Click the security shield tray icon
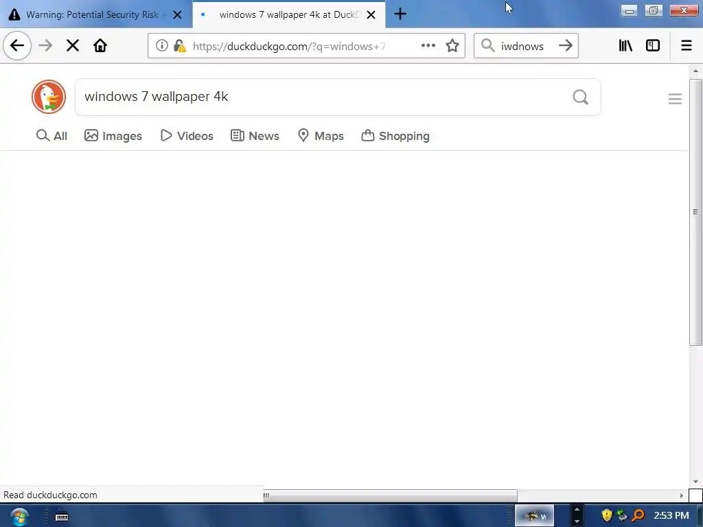This screenshot has width=703, height=527. 607,515
